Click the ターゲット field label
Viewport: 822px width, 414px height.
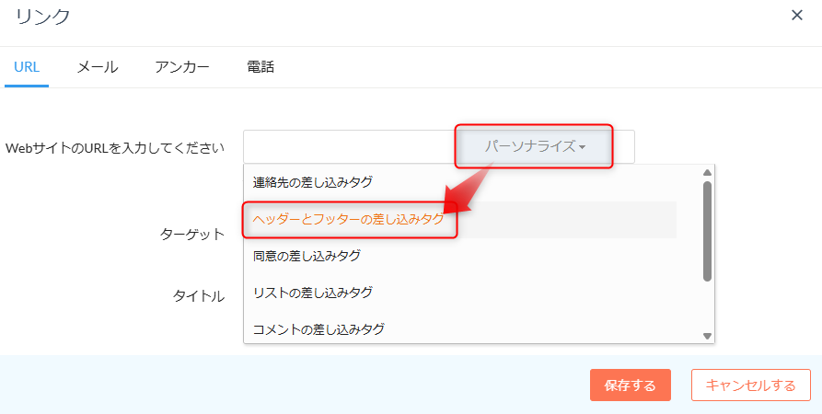coord(192,234)
